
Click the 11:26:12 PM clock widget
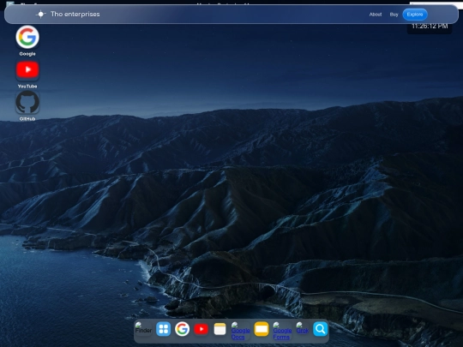coord(430,27)
